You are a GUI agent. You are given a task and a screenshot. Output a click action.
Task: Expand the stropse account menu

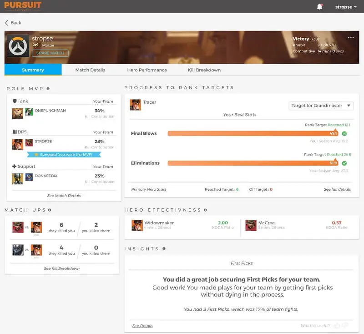[346, 7]
